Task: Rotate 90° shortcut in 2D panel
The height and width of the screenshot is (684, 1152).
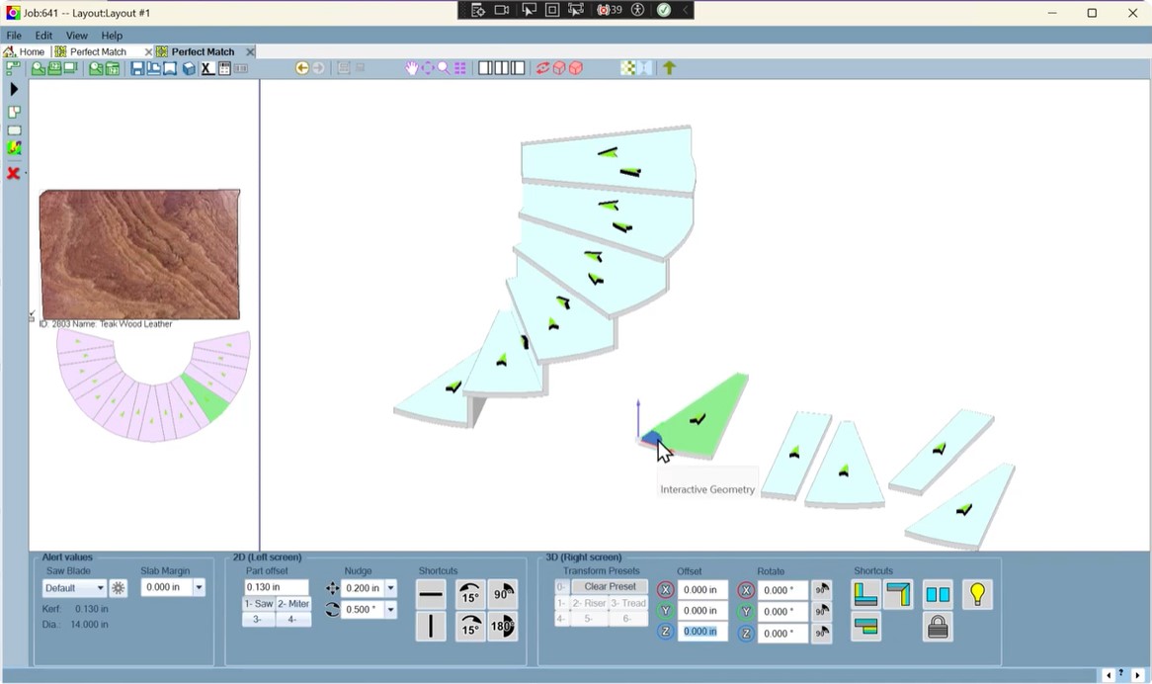Action: 503,593
